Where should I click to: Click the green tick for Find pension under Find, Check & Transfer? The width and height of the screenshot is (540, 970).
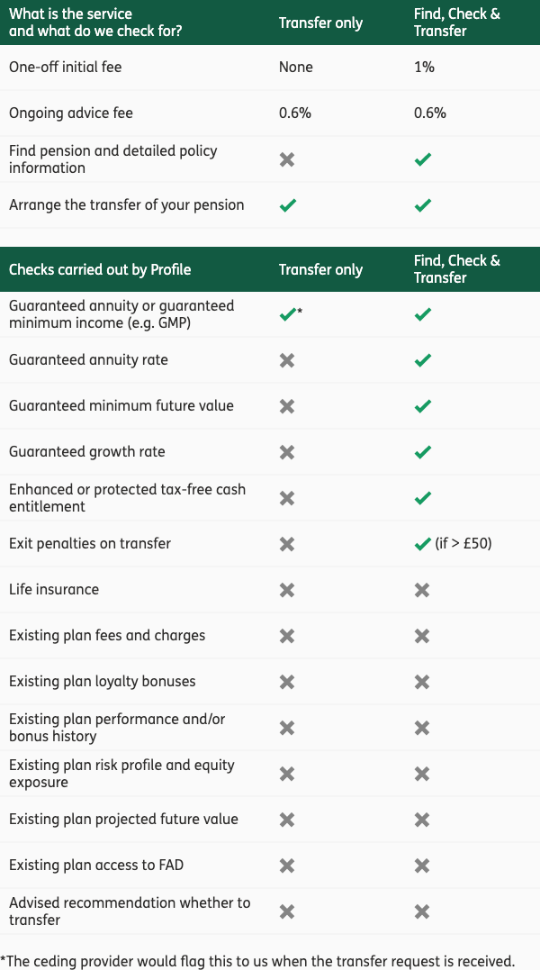(423, 159)
